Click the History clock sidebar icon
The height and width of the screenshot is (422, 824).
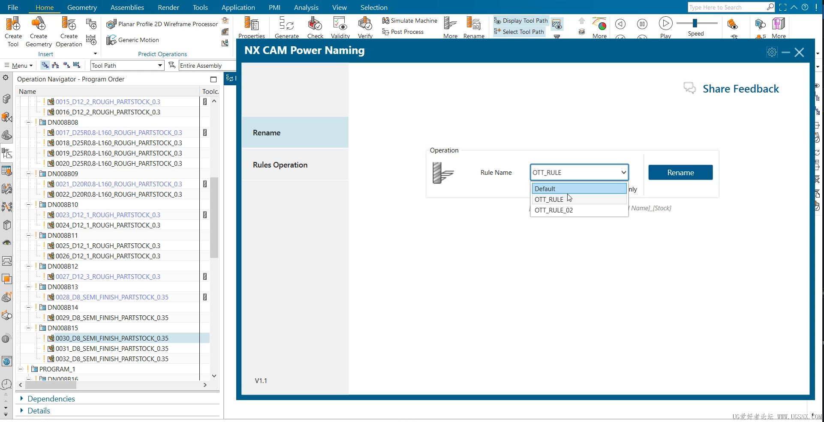[6, 384]
